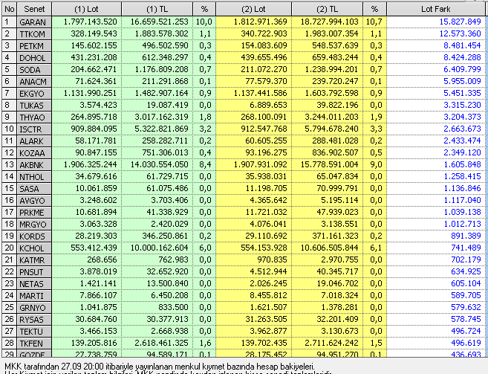Select the KCHOL row label

coord(34,248)
